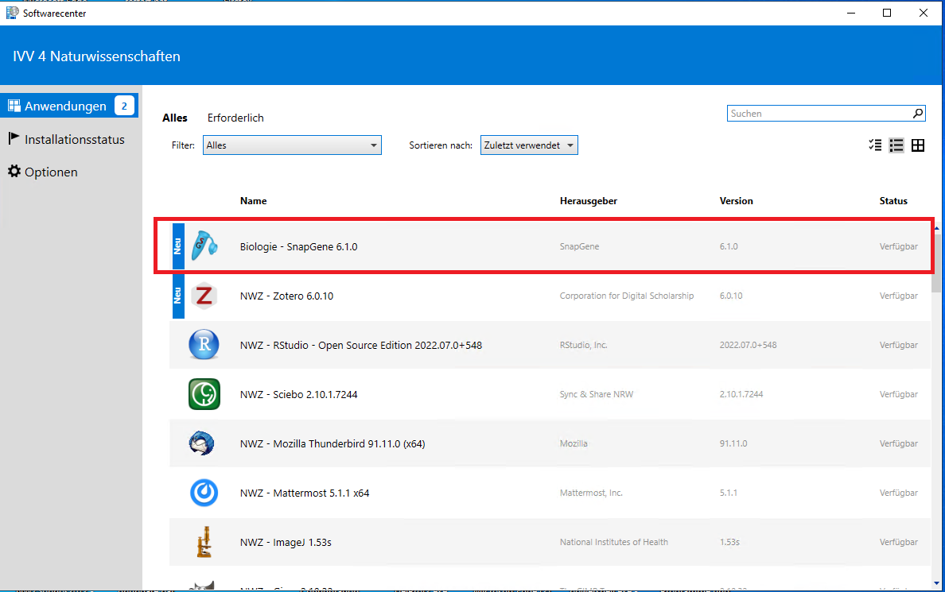This screenshot has width=945, height=592.
Task: Select the Alles tab
Action: tap(175, 118)
